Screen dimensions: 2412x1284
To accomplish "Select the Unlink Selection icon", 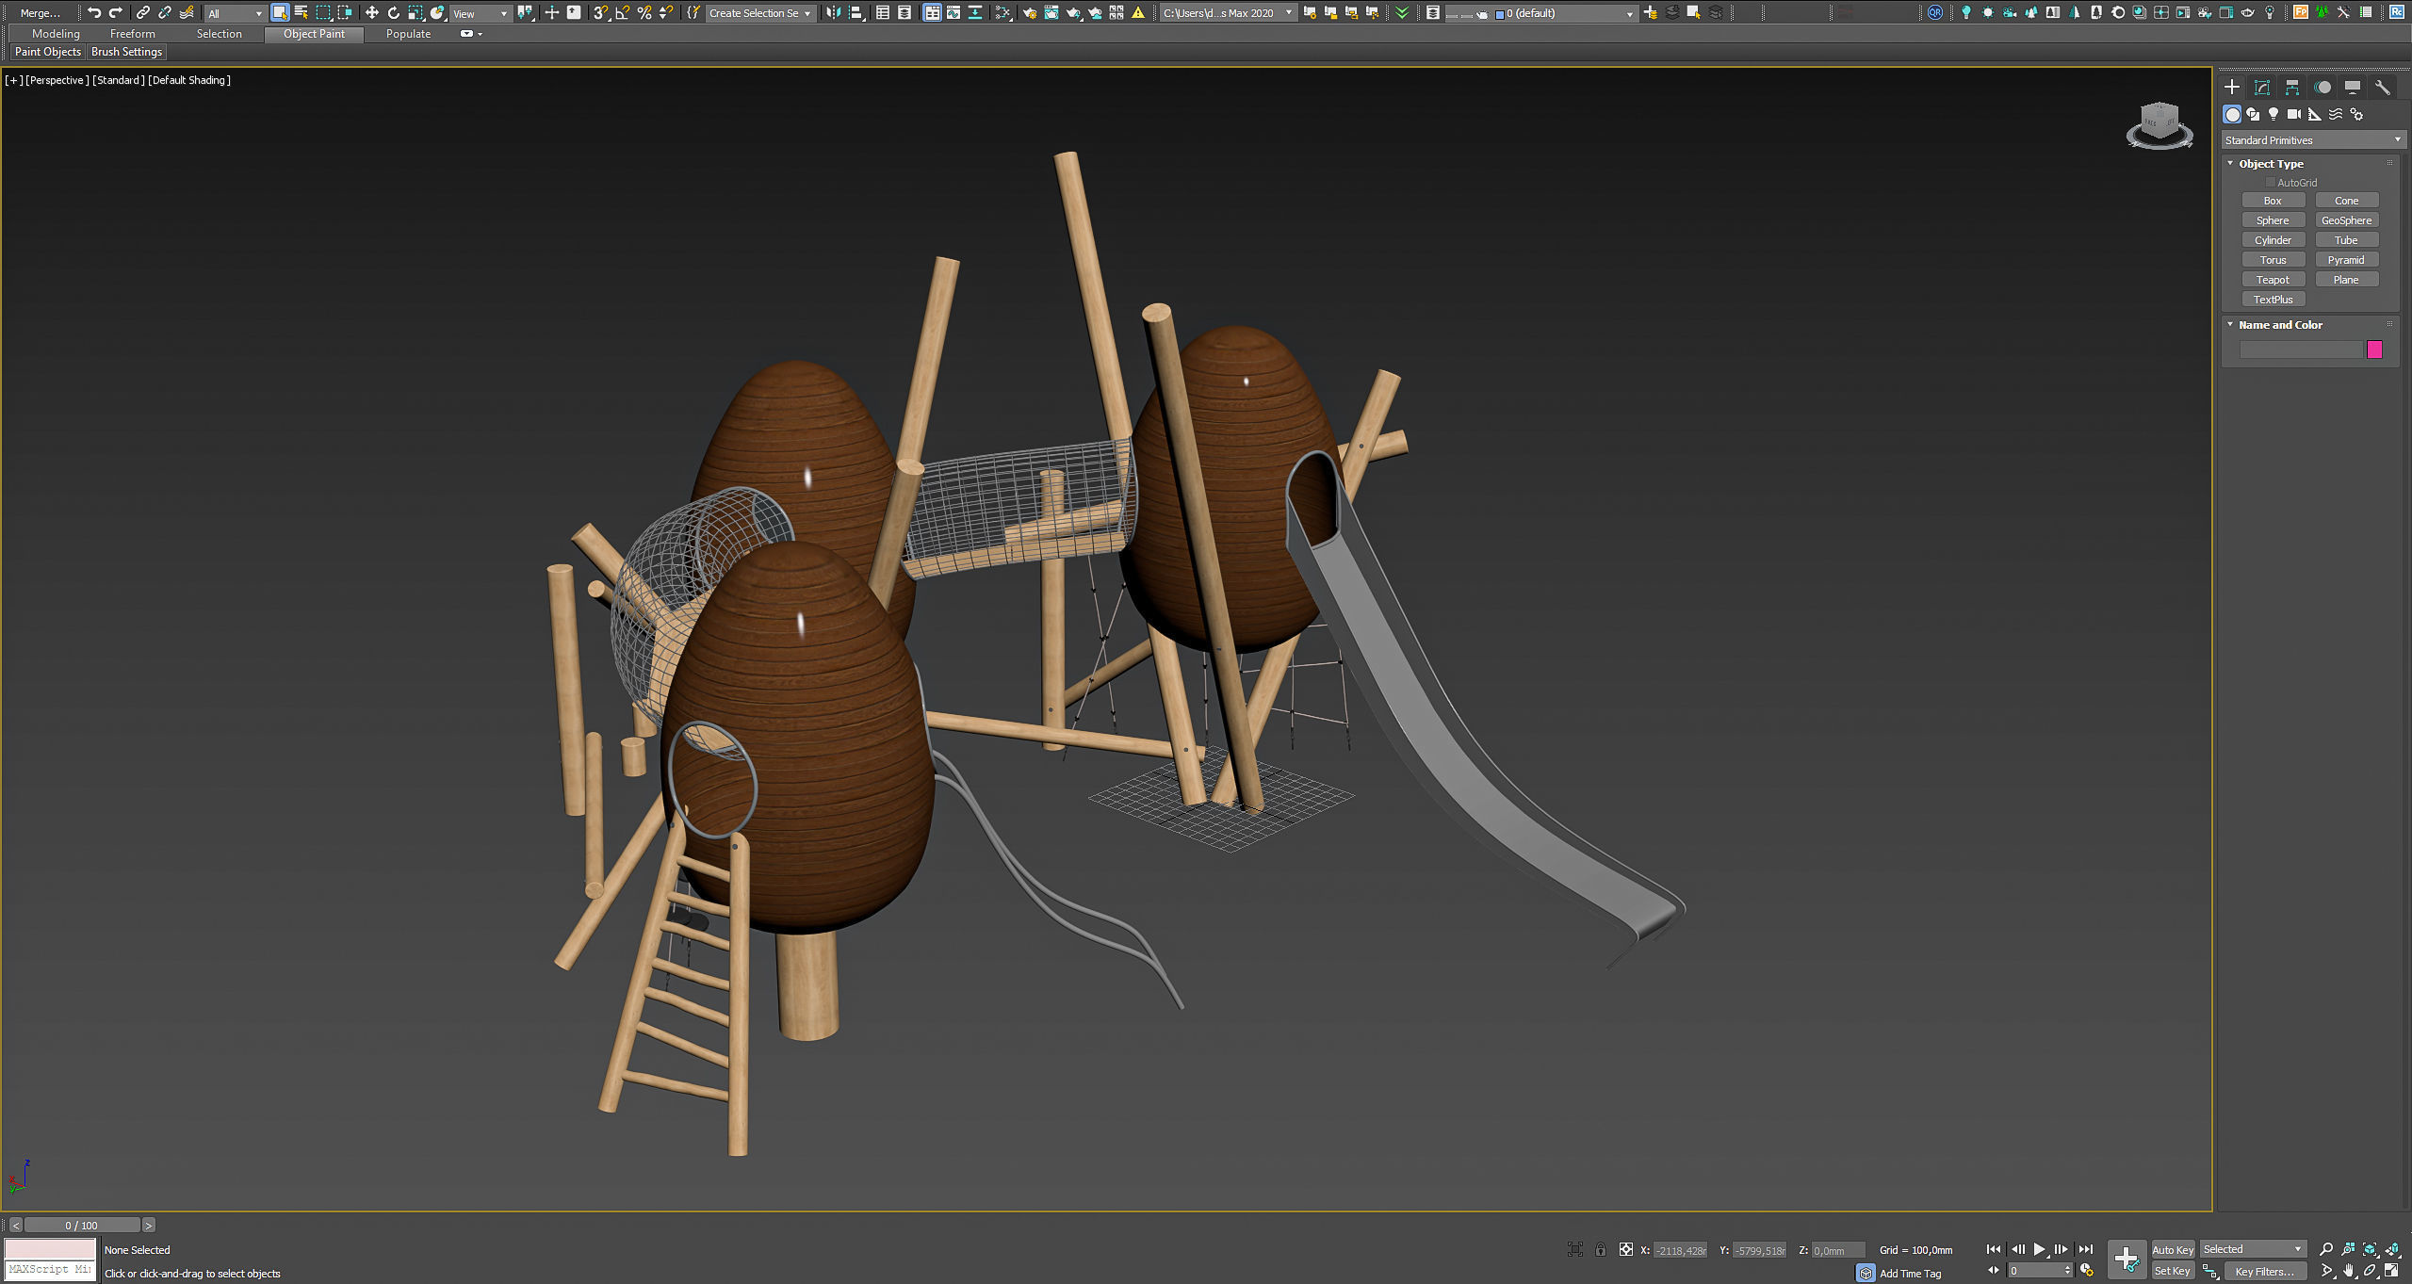I will (x=165, y=12).
